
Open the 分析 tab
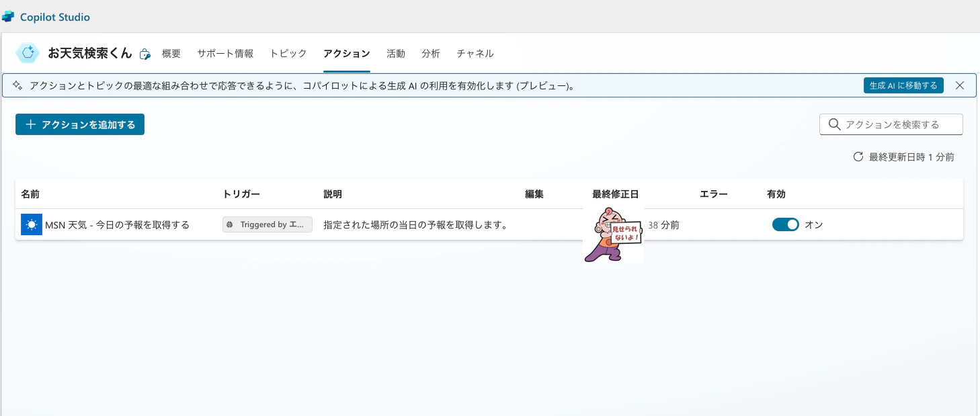(x=431, y=54)
